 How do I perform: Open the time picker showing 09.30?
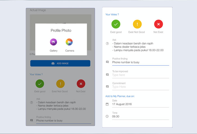[x=140, y=116]
